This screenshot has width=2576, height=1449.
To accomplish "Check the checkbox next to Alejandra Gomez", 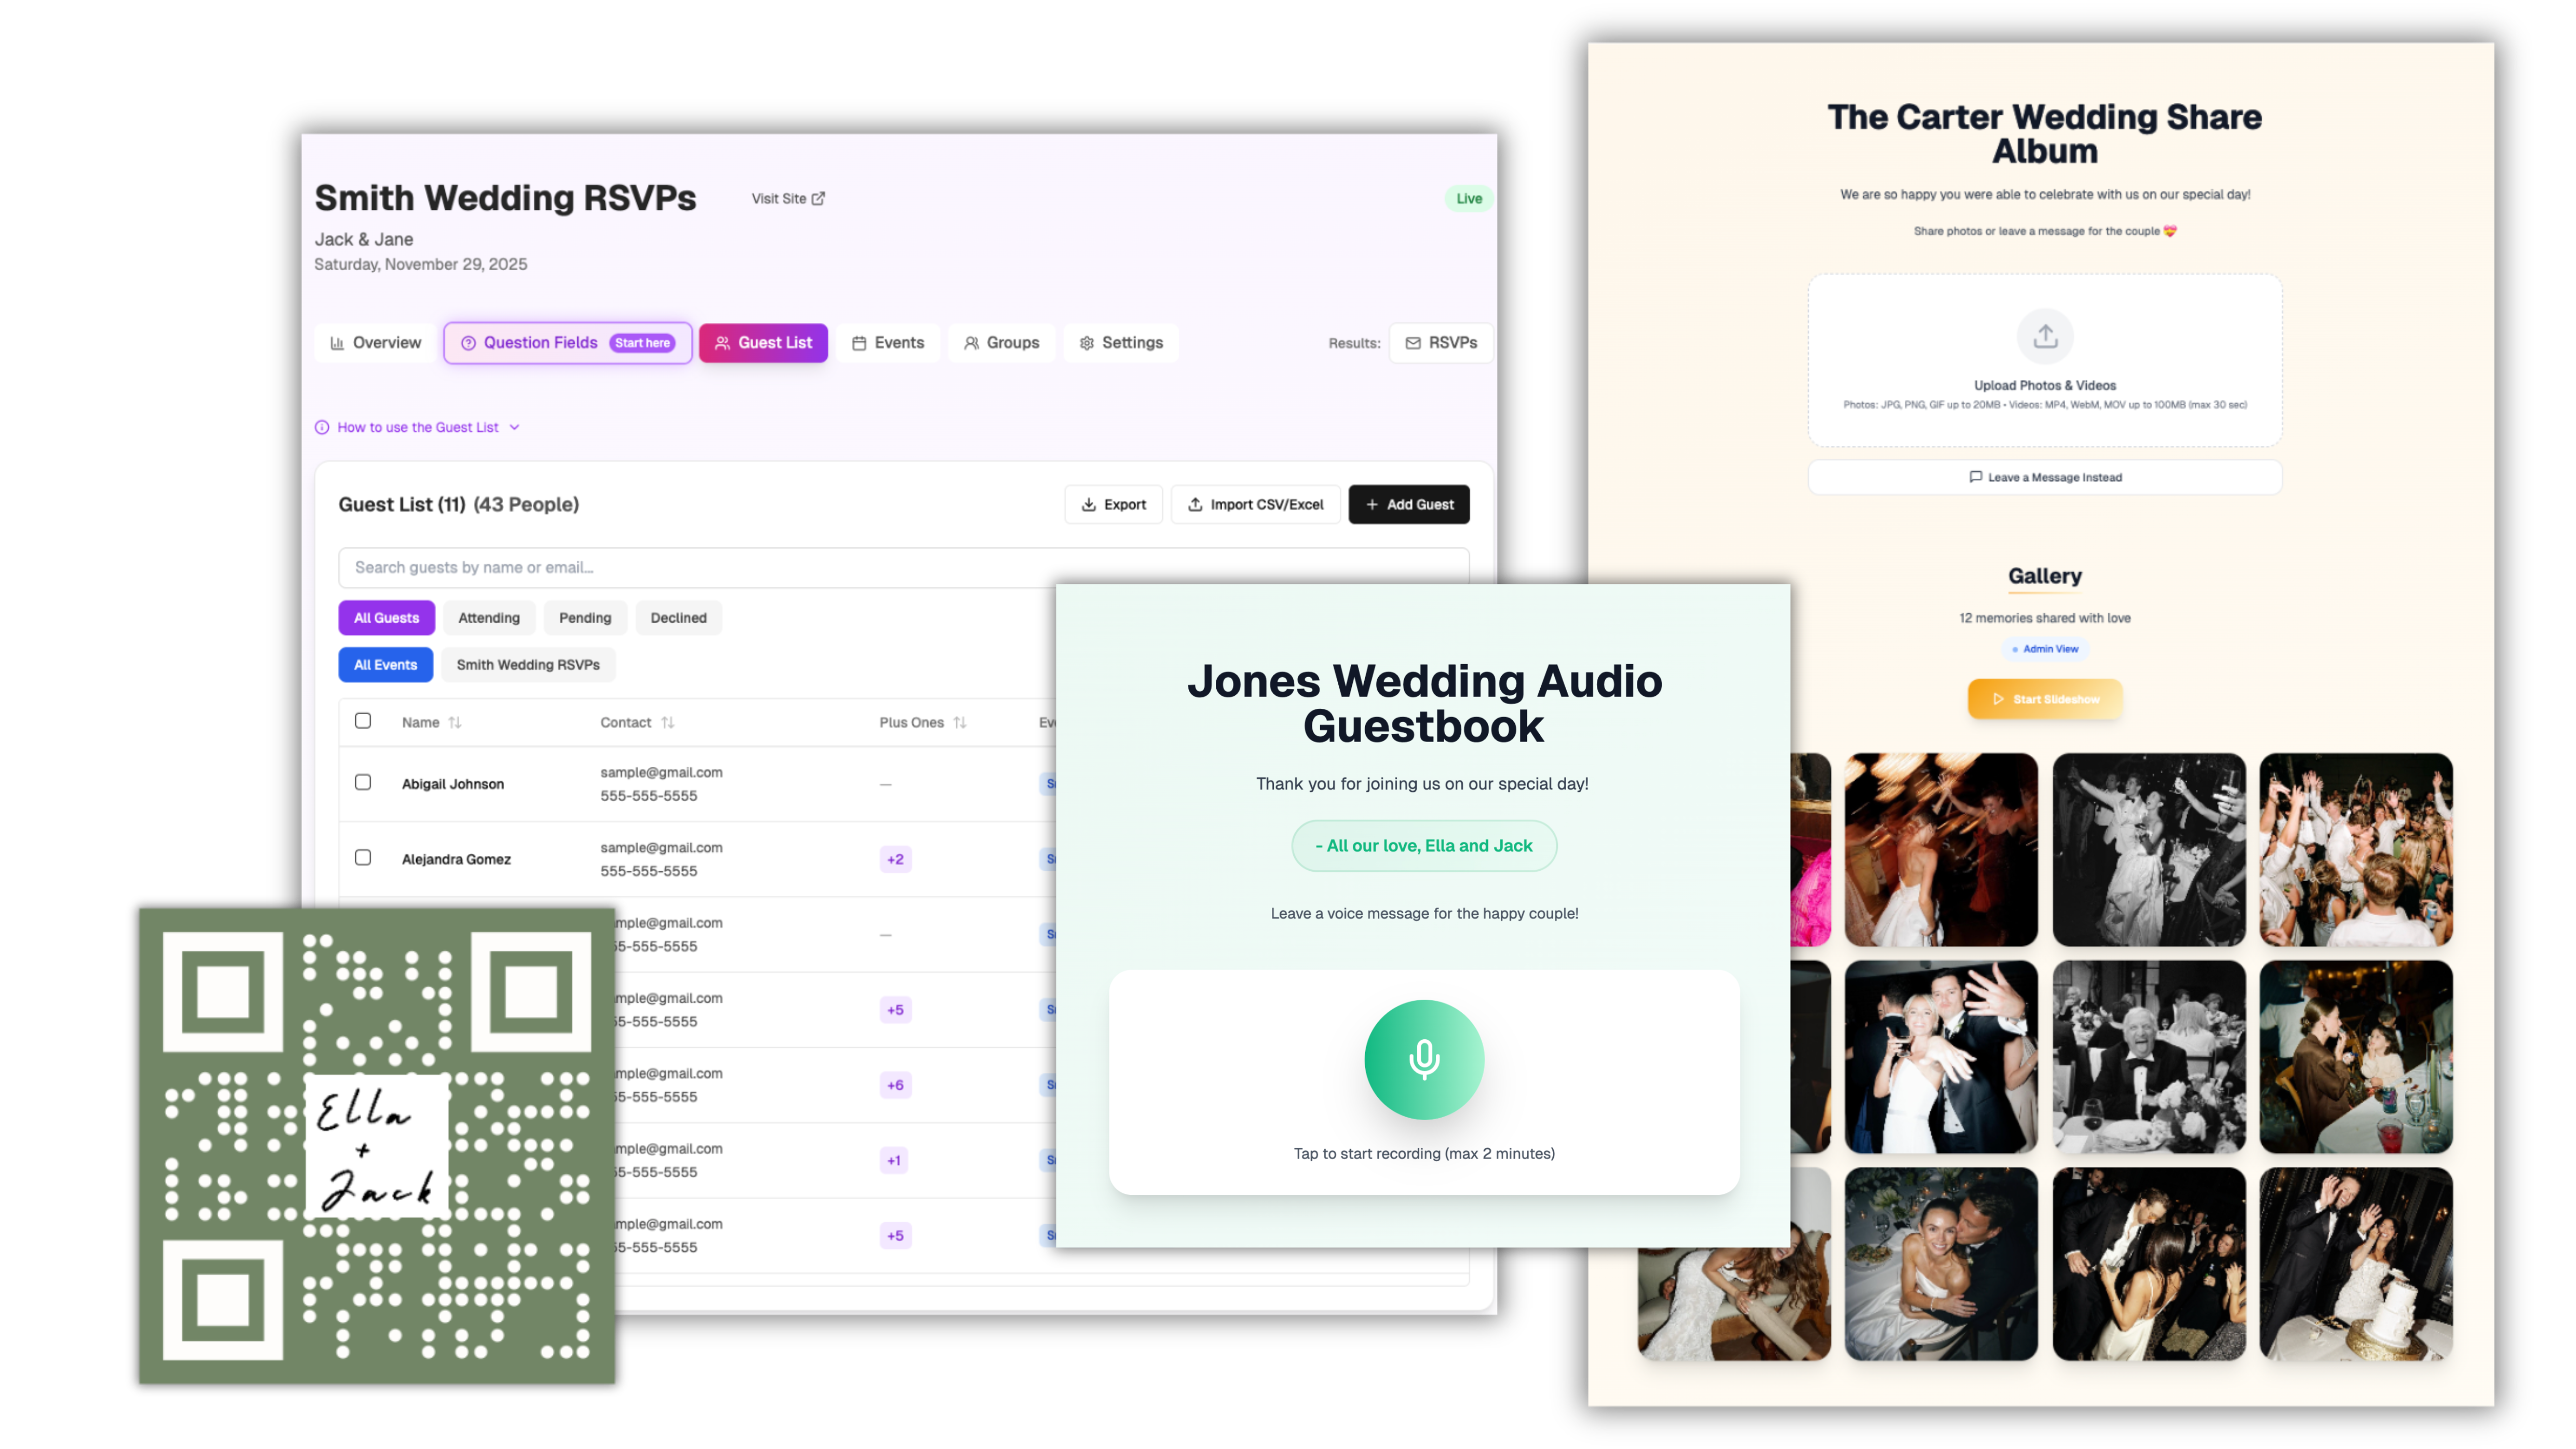I will 363,858.
